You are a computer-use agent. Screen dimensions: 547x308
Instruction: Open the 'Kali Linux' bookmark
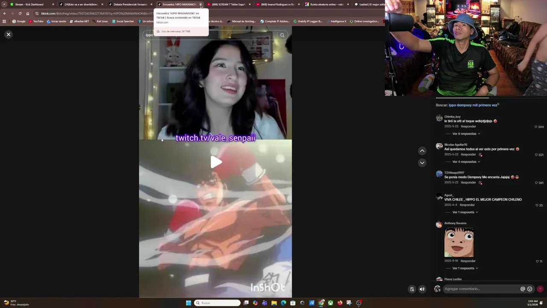[100, 21]
